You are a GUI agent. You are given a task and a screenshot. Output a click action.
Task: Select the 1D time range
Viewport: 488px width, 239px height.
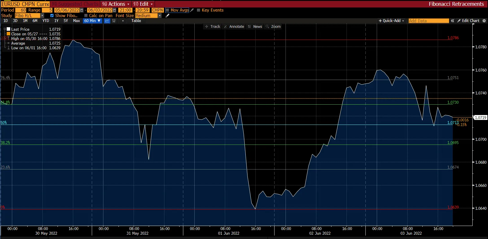(6, 21)
